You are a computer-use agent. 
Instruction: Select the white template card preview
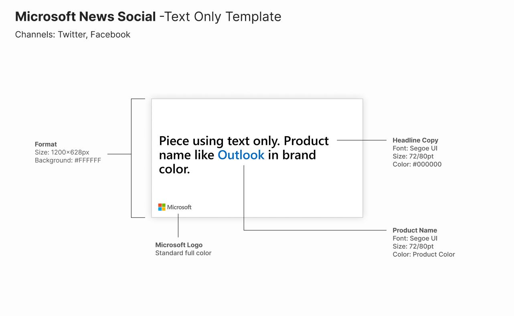pyautogui.click(x=257, y=158)
